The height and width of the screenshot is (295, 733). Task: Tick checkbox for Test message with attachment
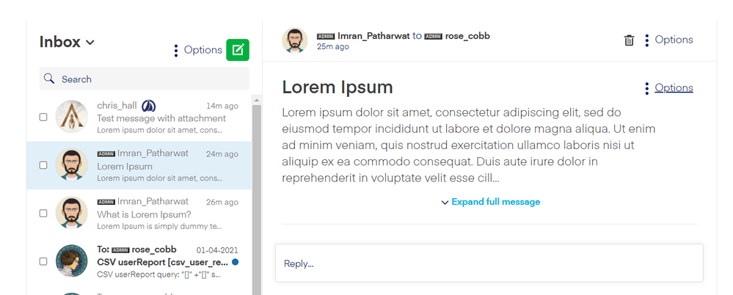click(x=43, y=117)
